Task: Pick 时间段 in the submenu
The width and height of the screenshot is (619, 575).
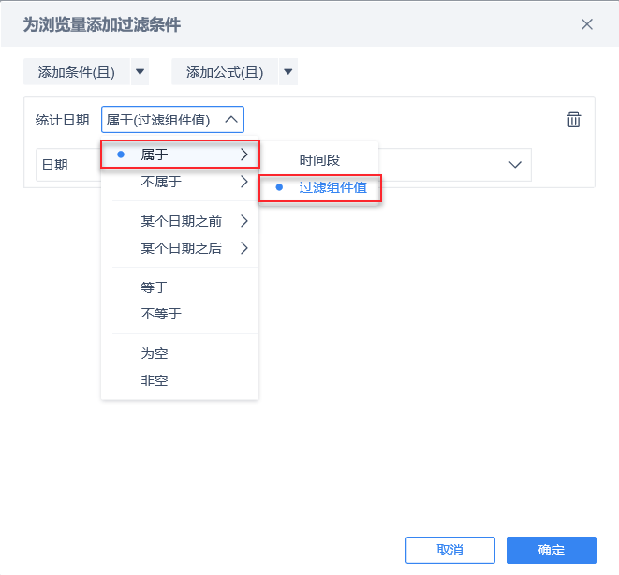Action: 319,160
